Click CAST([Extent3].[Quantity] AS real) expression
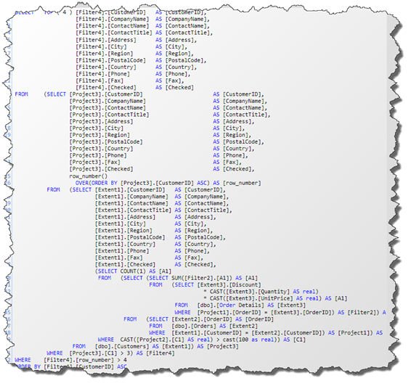This screenshot has width=411, height=386. (264, 292)
